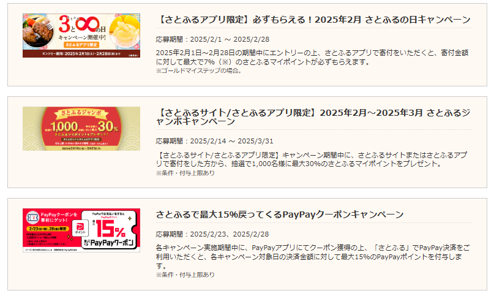Click the PayPay P point icon in banner

coord(80,228)
